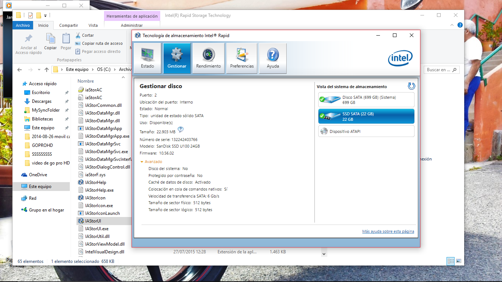502x282 pixels.
Task: Switch to details view in the status bar
Action: pyautogui.click(x=451, y=261)
